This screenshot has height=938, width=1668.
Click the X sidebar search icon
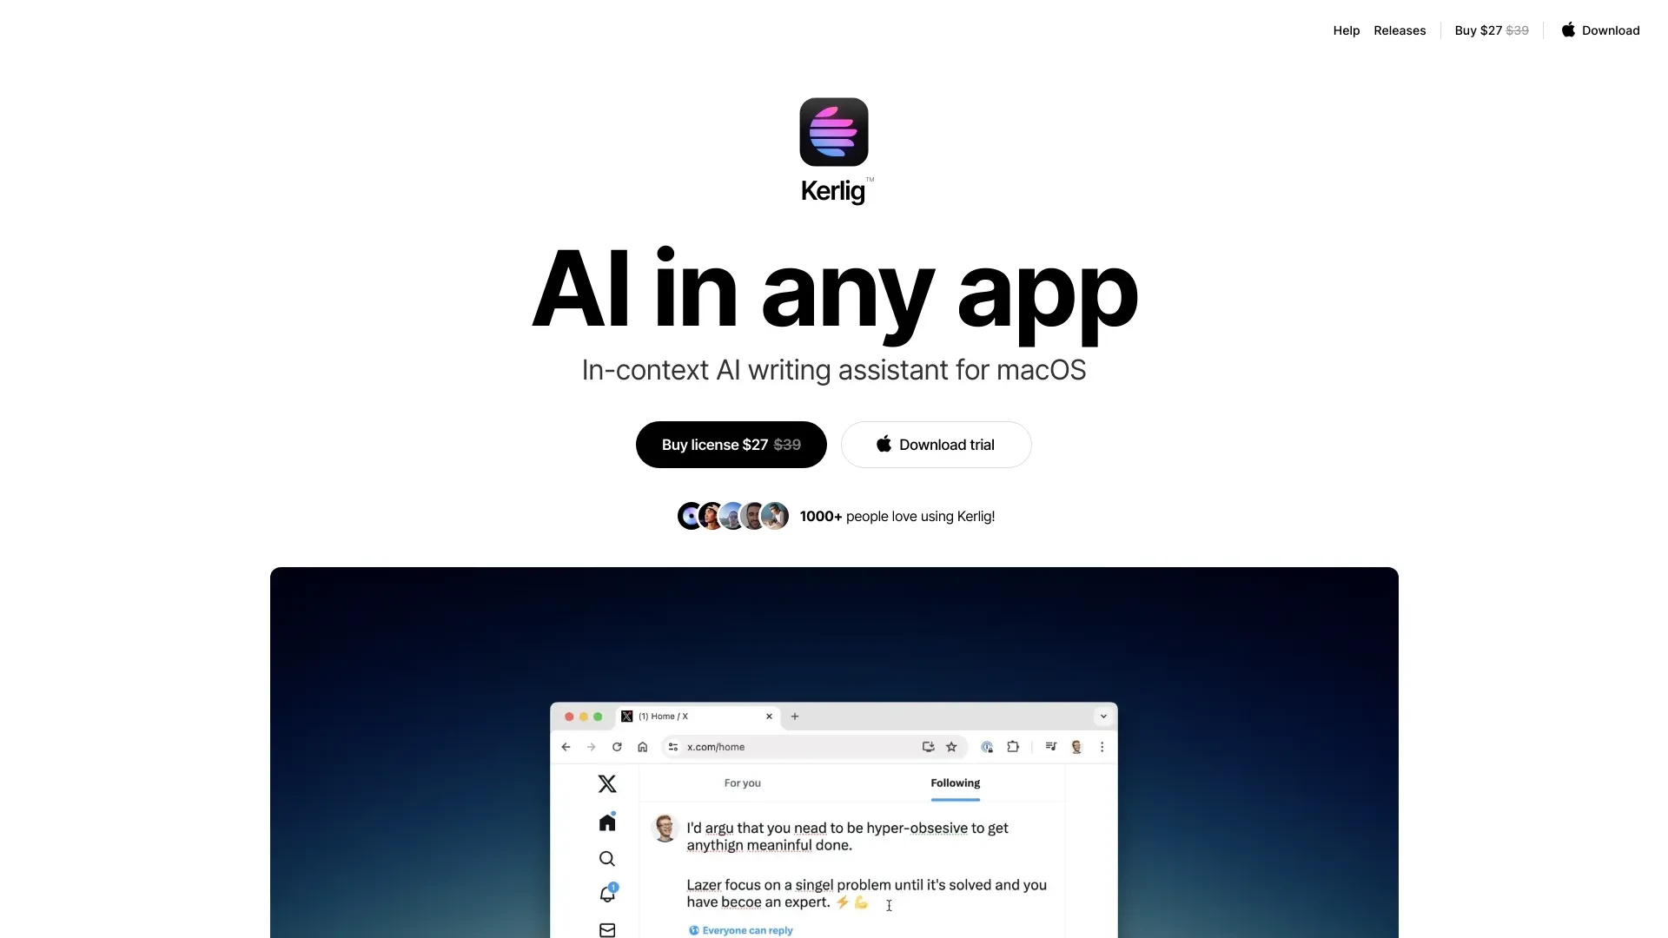click(x=606, y=858)
